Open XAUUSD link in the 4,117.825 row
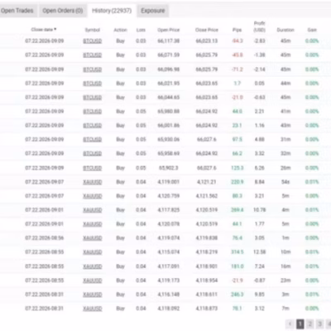331x331 pixels. (93, 210)
